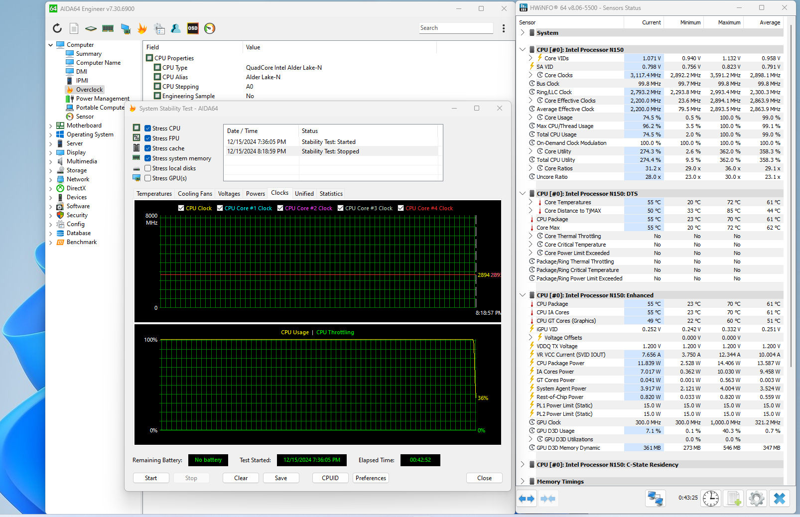Reset sensor values with clock icon
Image resolution: width=800 pixels, height=517 pixels.
tap(710, 498)
